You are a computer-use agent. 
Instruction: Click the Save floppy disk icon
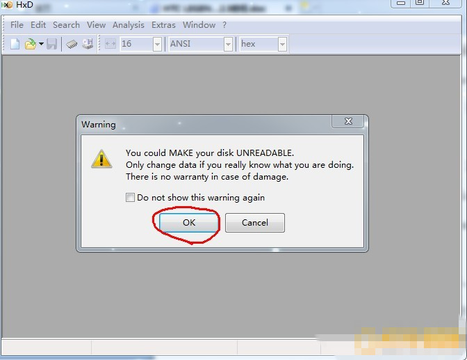pyautogui.click(x=51, y=44)
